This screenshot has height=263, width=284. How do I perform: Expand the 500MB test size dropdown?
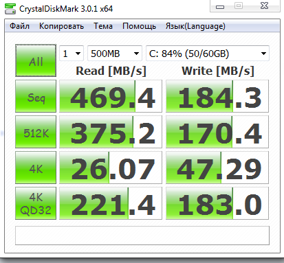click(115, 54)
